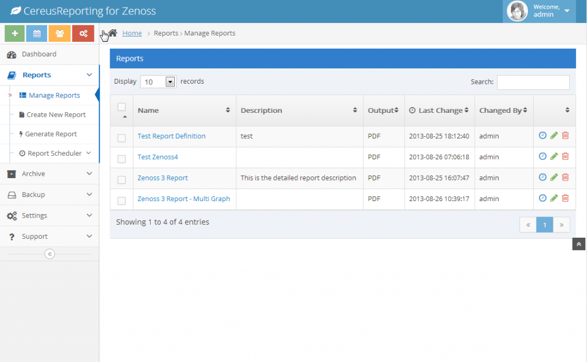Click the admin user avatar
The height and width of the screenshot is (362, 587).
(x=517, y=11)
